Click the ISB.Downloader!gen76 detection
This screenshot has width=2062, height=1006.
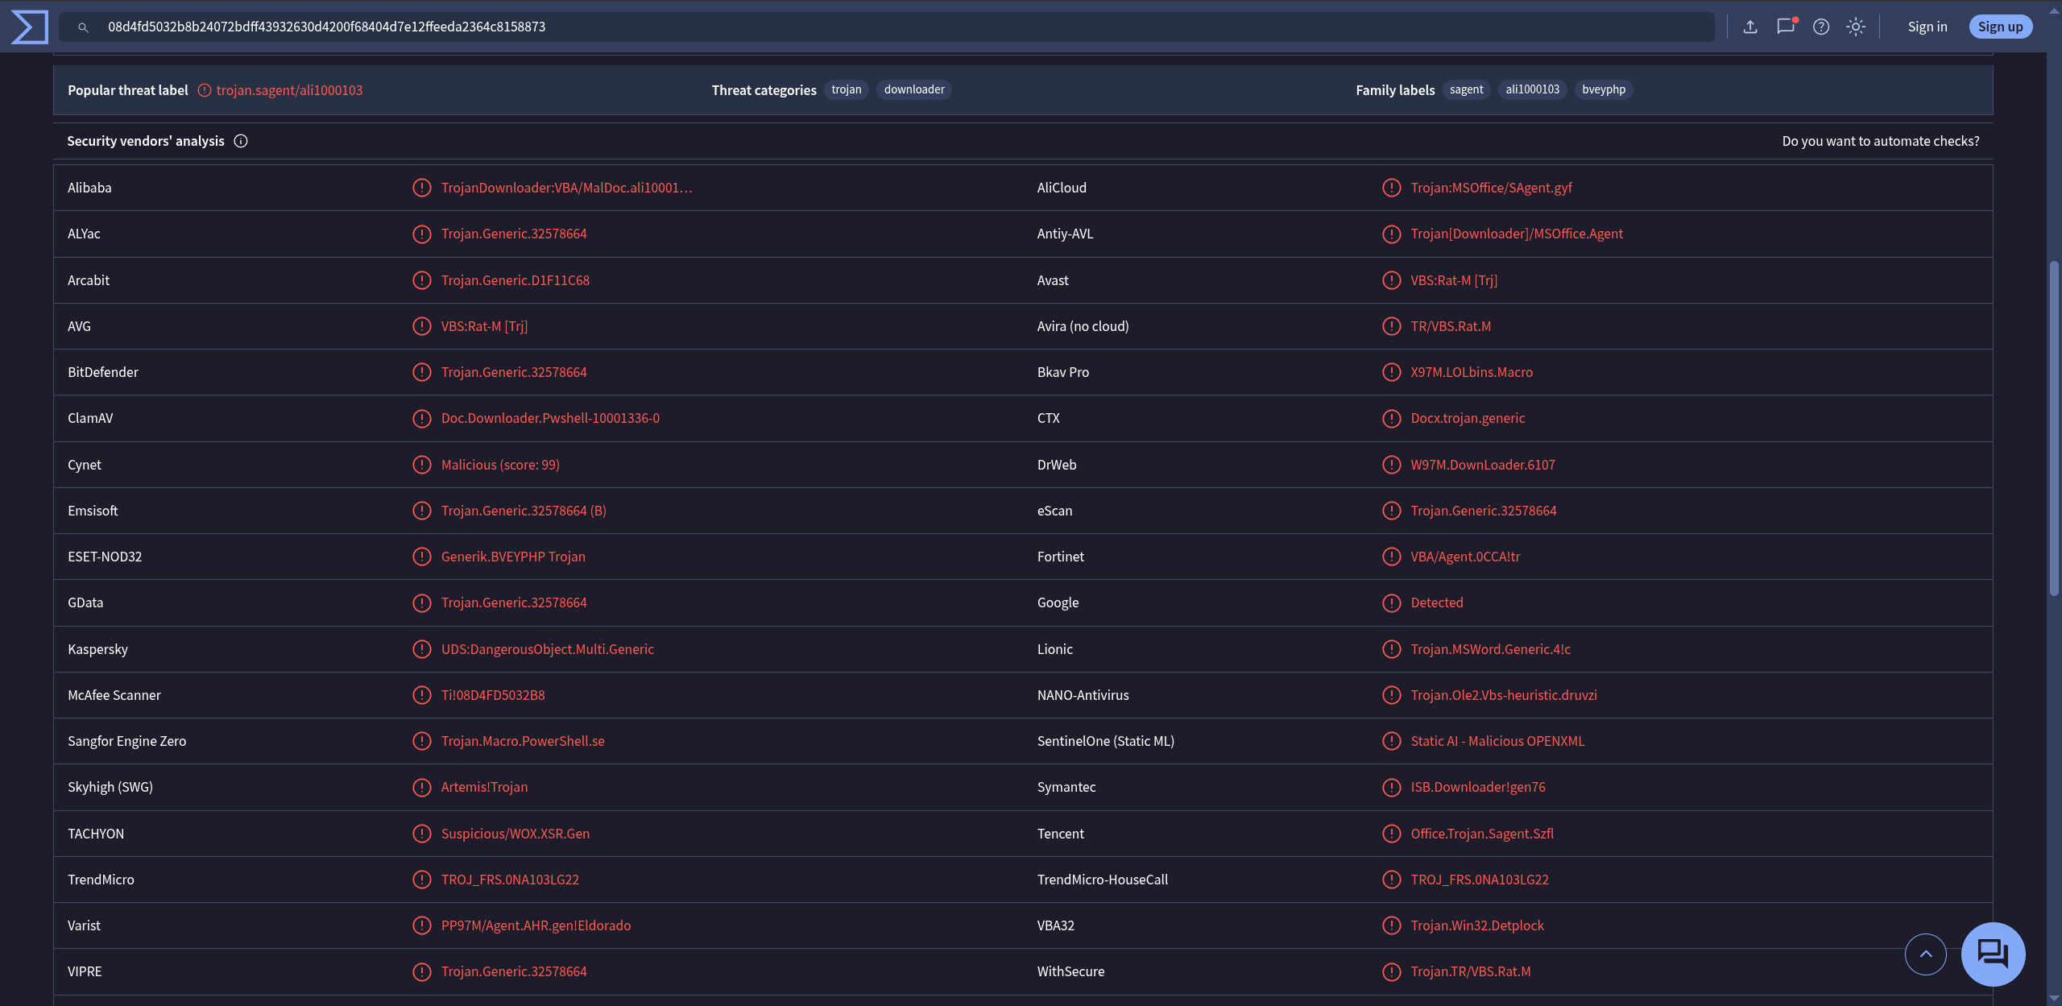pyautogui.click(x=1478, y=787)
